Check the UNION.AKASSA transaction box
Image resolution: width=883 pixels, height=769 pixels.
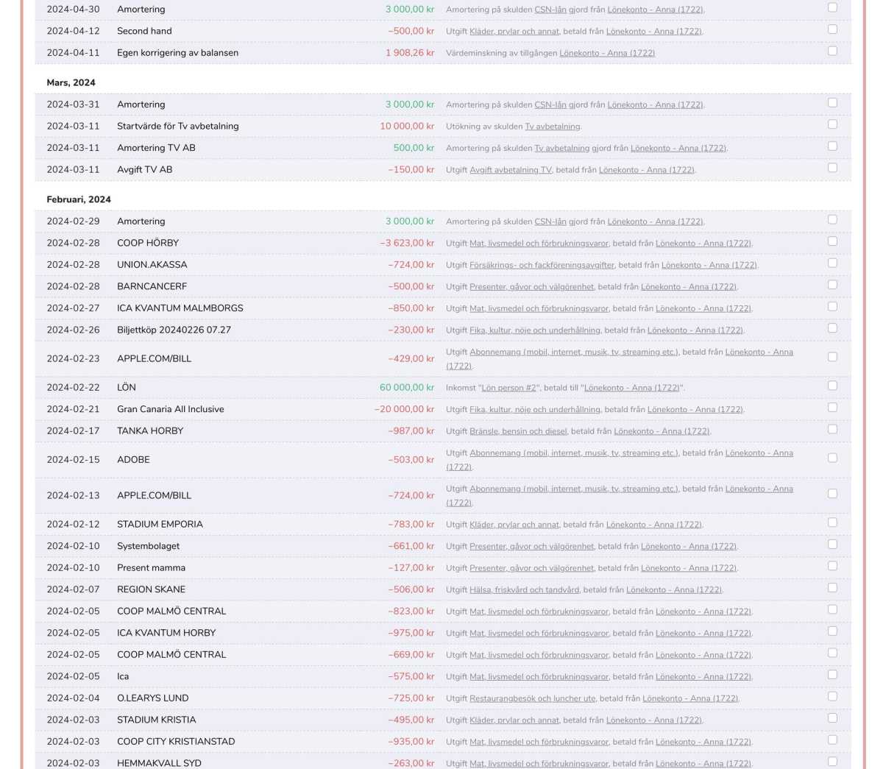click(x=832, y=263)
